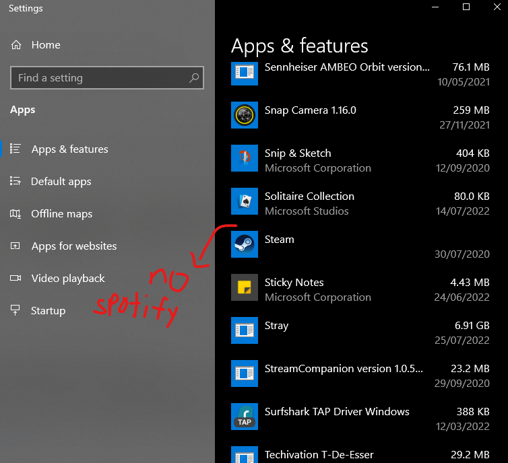Screen dimensions: 508x463
Task: Open Default apps settings
Action: [61, 182]
